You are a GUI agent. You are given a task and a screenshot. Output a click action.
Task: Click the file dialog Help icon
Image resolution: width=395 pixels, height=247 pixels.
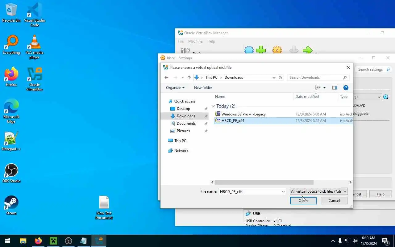(346, 88)
